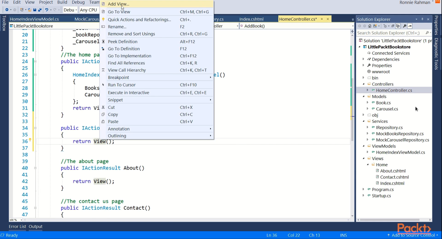Collapse the About method on line 40
The image size is (442, 239).
click(35, 168)
